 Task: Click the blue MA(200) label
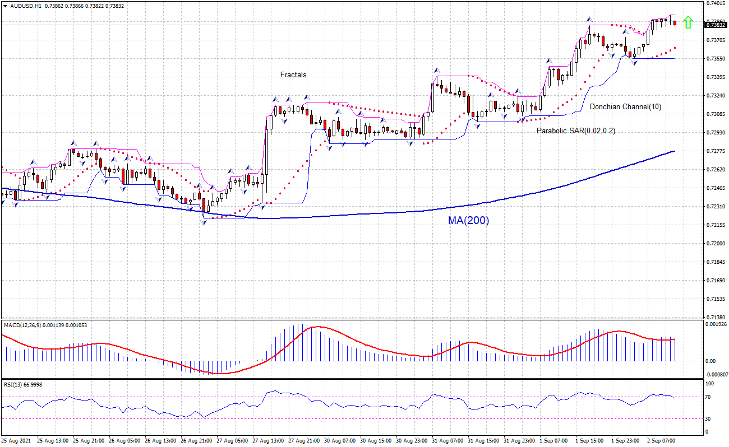468,221
